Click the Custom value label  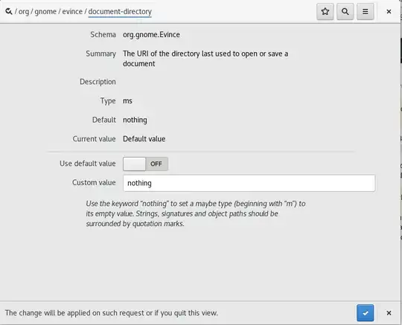[x=94, y=182]
